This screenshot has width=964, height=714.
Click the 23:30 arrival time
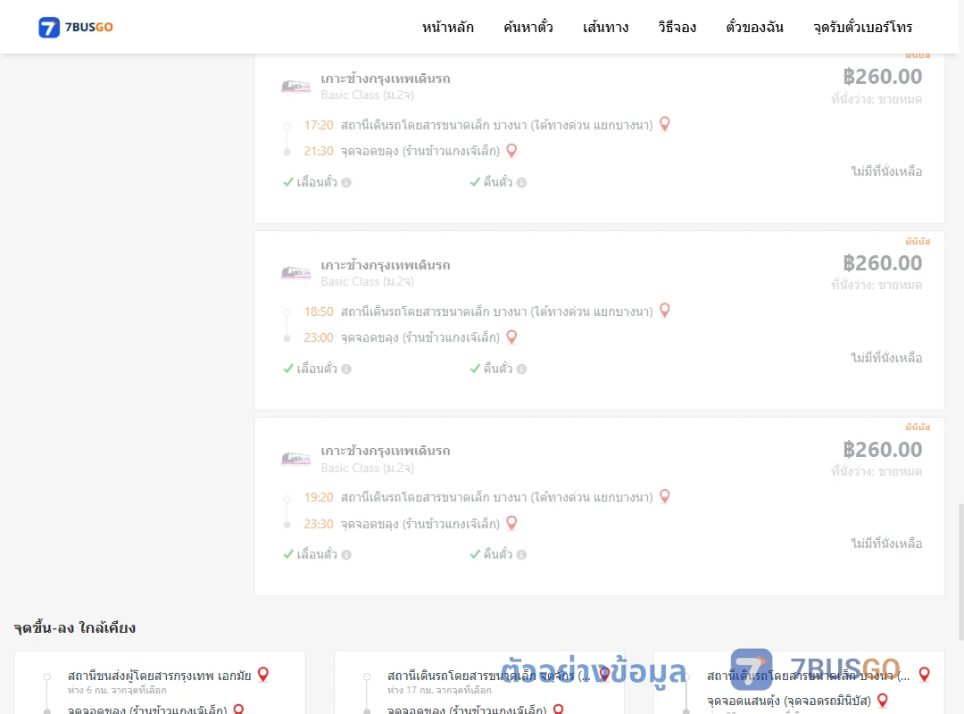[319, 524]
